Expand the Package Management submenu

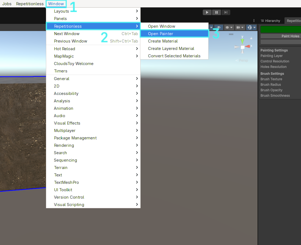pyautogui.click(x=93, y=138)
